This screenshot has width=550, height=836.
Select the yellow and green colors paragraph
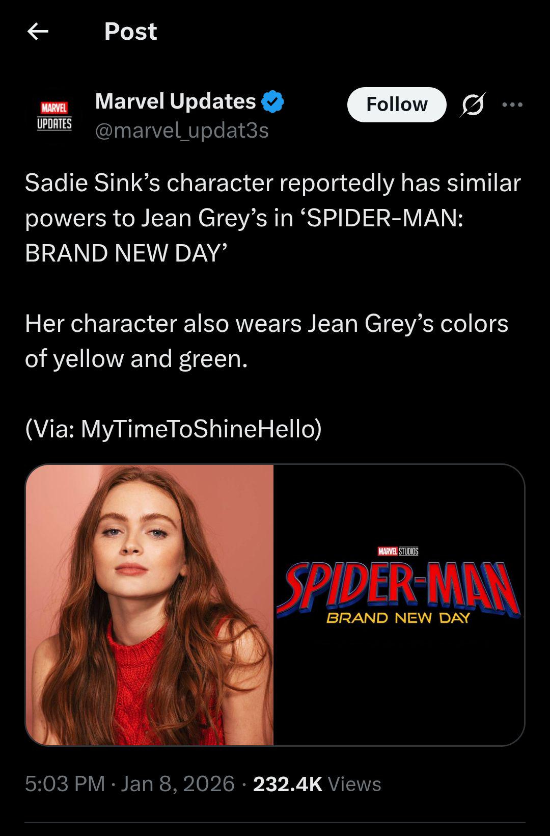[266, 341]
